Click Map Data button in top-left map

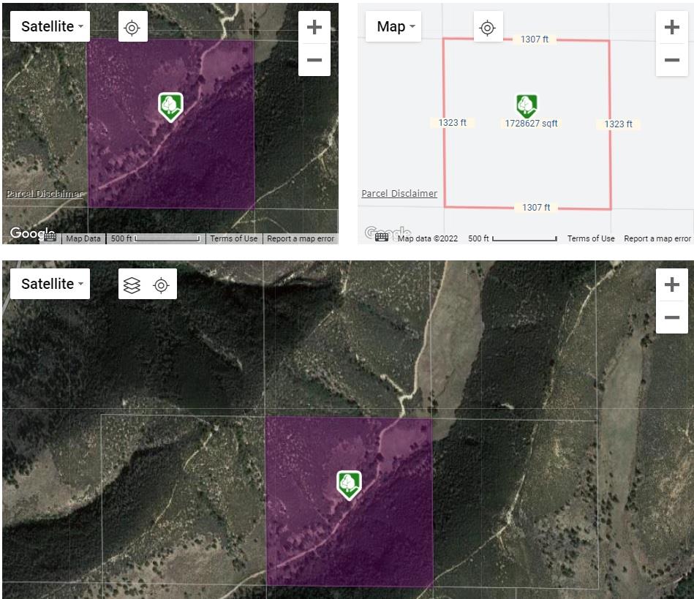pos(83,238)
